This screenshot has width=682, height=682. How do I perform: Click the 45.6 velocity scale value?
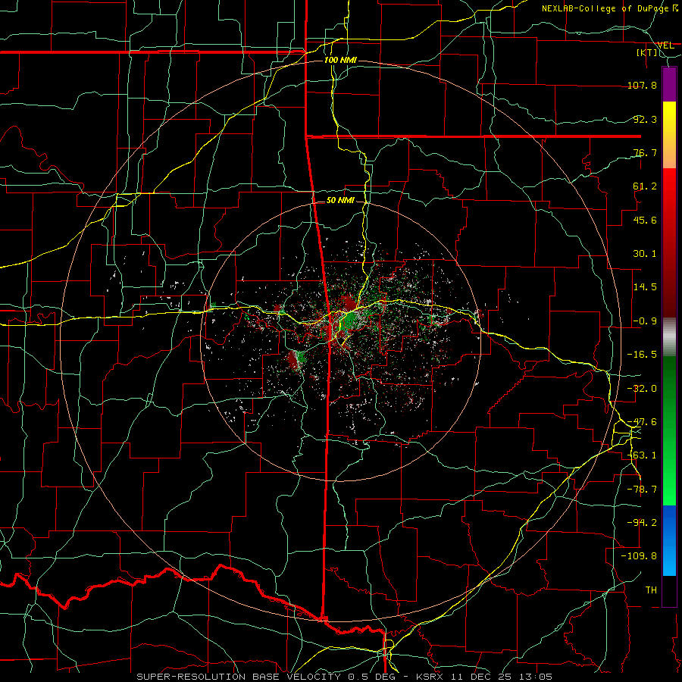click(645, 220)
